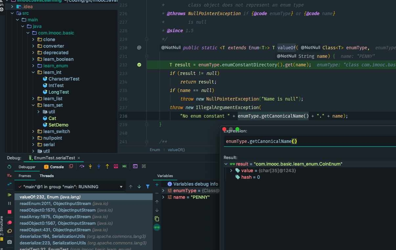The image size is (396, 250).
Task: Open Evaluate Expression calculator icon
Action: 135,167
